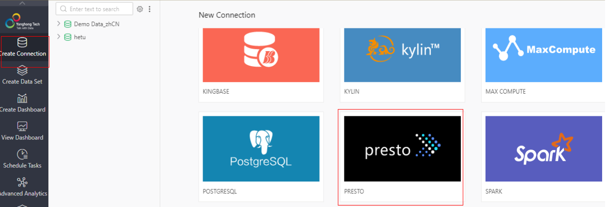Open Create Data Set module
The image size is (606, 207).
22,76
